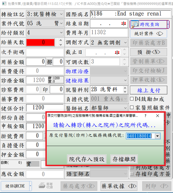The width and height of the screenshot is (173, 193).
Task: Click the red 給藥天數 field
Action: 42,42
